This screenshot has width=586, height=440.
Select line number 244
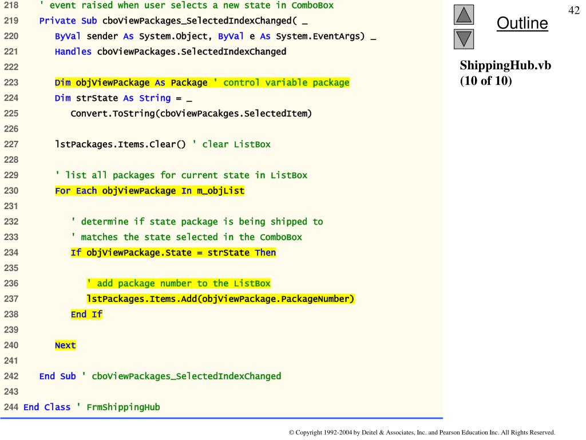pyautogui.click(x=11, y=407)
